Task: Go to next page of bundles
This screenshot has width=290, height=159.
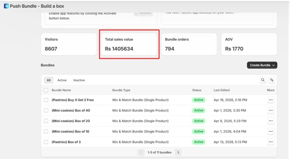Action: [178, 152]
